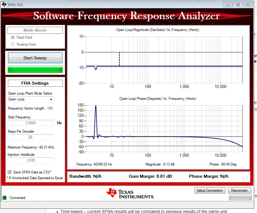The height and width of the screenshot is (213, 257).
Task: Click the Texas Instruments logo
Action: click(x=130, y=193)
